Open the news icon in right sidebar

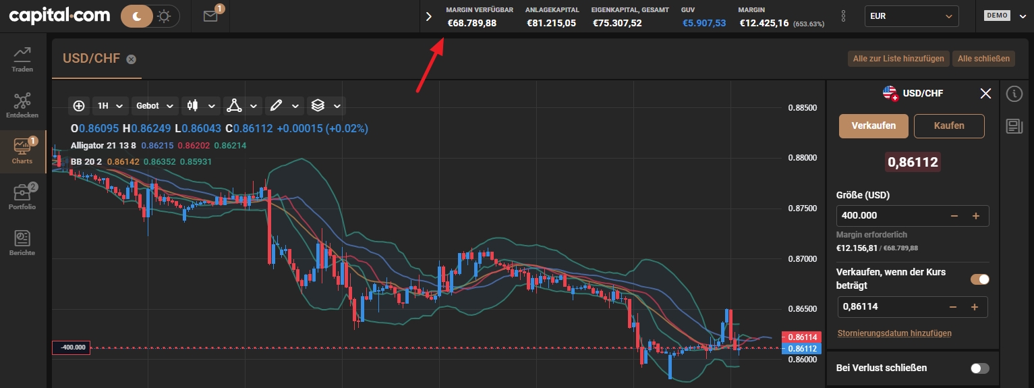(x=1014, y=126)
